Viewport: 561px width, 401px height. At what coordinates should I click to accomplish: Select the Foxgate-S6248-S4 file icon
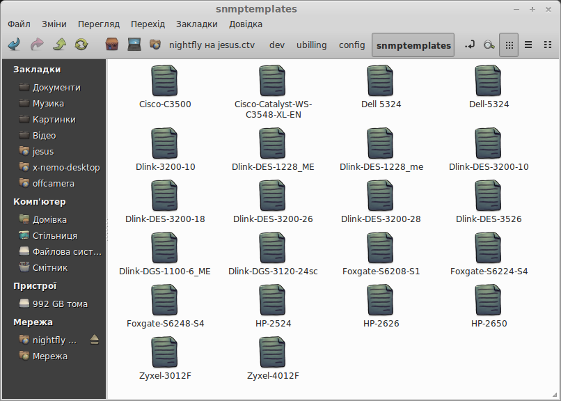click(x=164, y=300)
